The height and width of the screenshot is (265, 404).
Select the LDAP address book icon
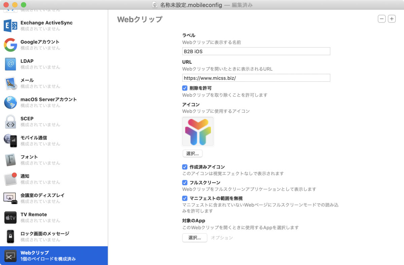coord(10,64)
